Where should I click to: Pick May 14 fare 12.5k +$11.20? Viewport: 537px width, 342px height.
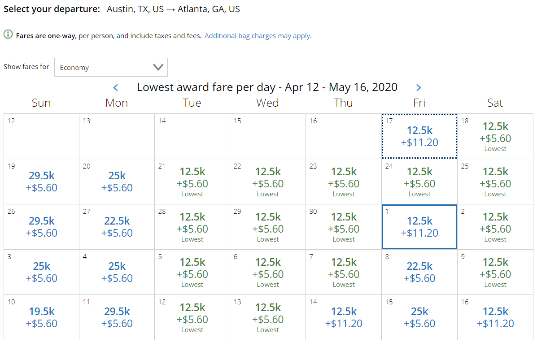click(344, 317)
